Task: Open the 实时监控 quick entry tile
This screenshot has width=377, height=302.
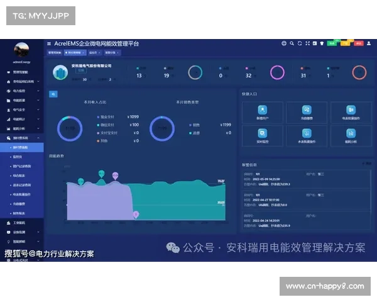Action: coord(262,136)
